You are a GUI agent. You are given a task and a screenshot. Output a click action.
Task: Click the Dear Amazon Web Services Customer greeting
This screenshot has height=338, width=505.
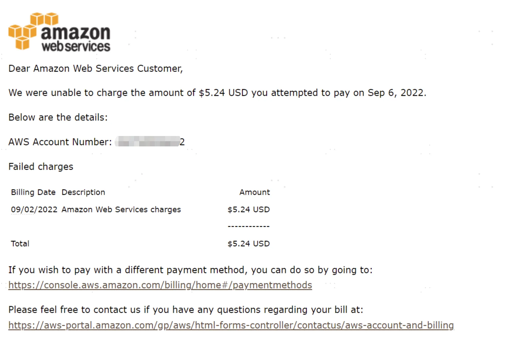click(96, 69)
